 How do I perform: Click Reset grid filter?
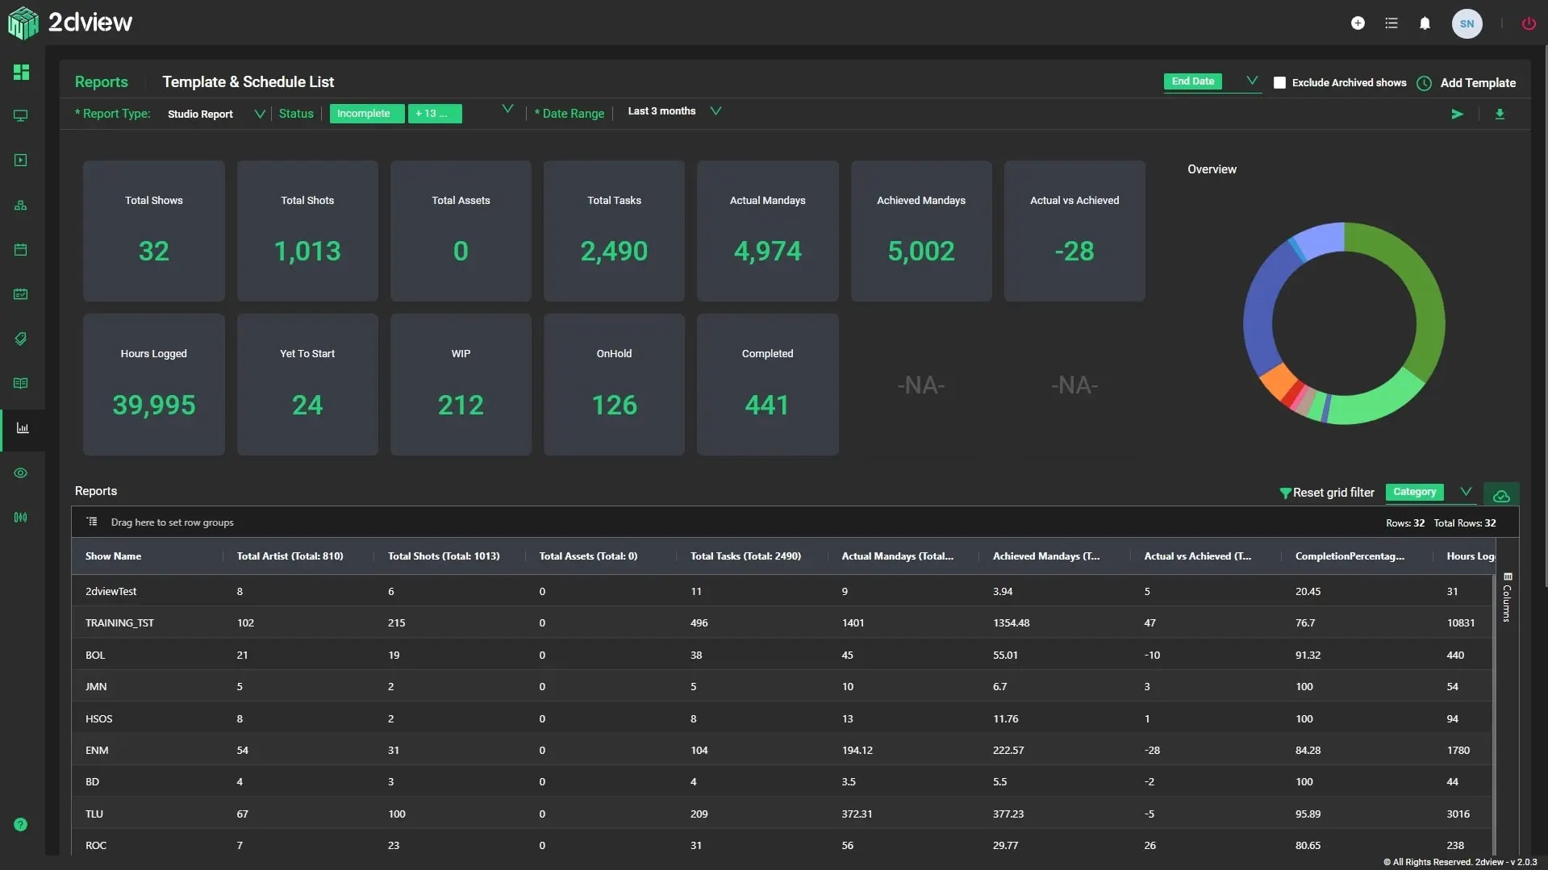pyautogui.click(x=1333, y=493)
